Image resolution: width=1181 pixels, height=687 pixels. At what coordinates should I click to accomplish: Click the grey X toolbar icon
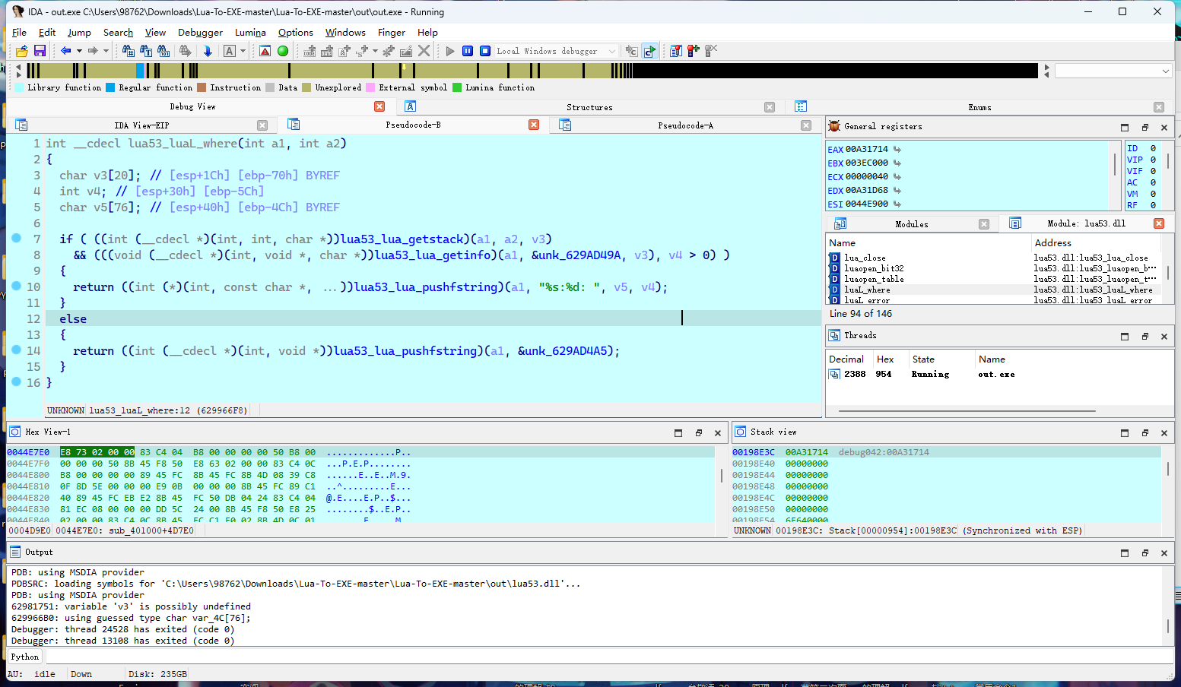tap(424, 51)
